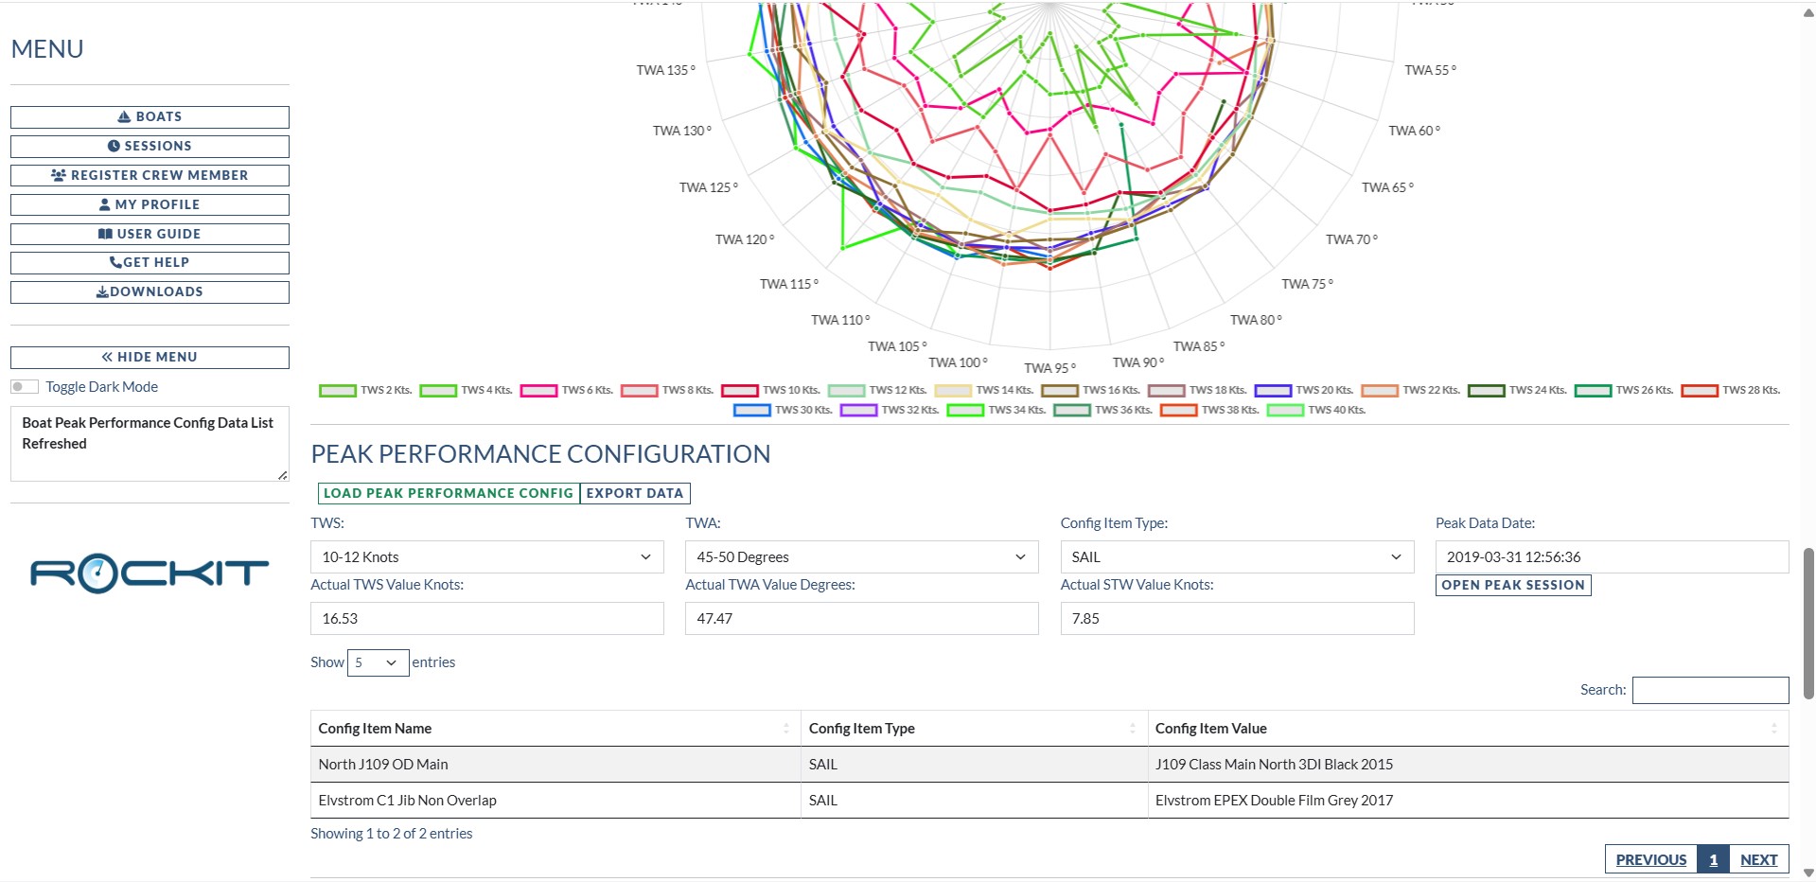The image size is (1816, 882).
Task: Toggle TWS 2 Kts. legend series
Action: coord(338,391)
